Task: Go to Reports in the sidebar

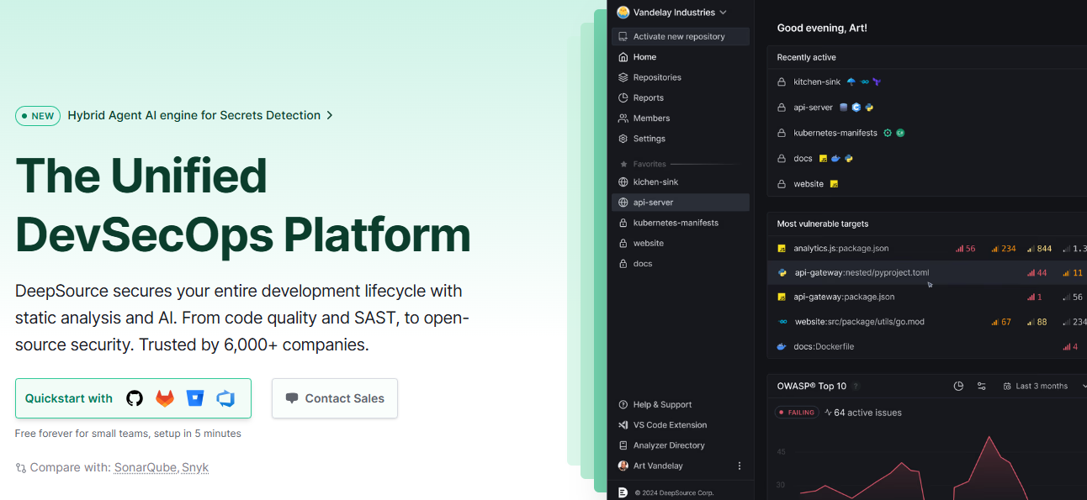Action: click(648, 97)
